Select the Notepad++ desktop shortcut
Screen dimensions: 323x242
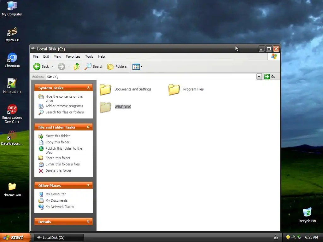point(12,86)
